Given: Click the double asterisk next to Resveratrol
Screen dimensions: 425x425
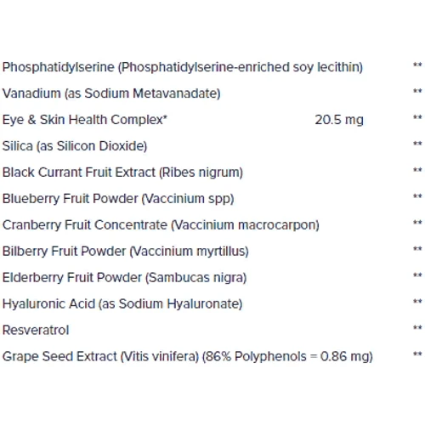Looking at the screenshot, I should (x=417, y=328).
